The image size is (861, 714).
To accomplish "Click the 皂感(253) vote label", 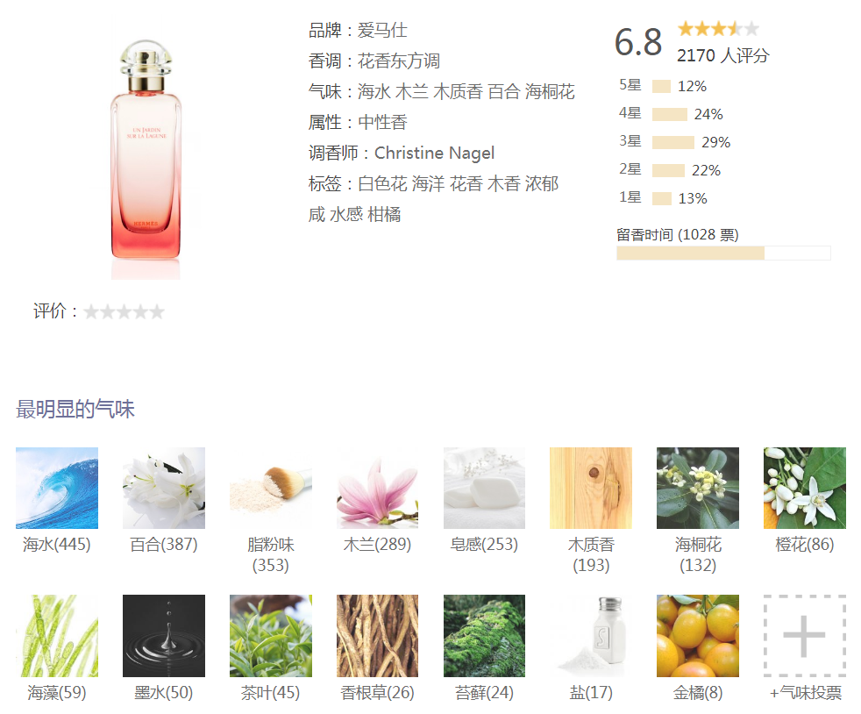I will click(x=484, y=545).
